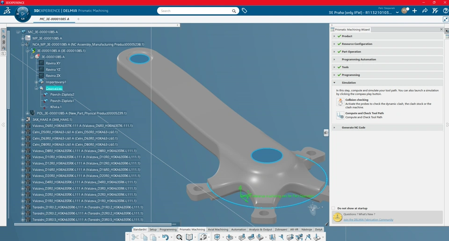Add a new tab with plus button
Viewport: 449px width, 241px height.
coord(79,19)
